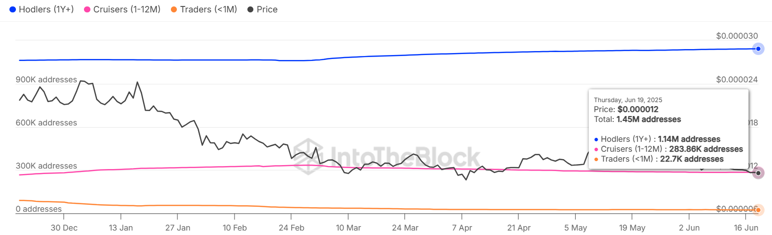Click the $0.000030 price axis label
The image size is (772, 235).
[737, 36]
